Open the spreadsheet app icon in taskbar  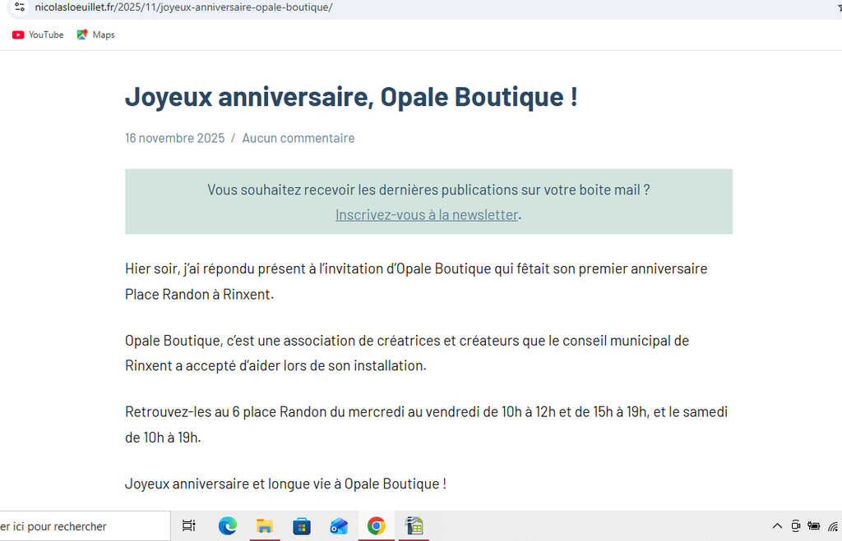[x=414, y=526]
